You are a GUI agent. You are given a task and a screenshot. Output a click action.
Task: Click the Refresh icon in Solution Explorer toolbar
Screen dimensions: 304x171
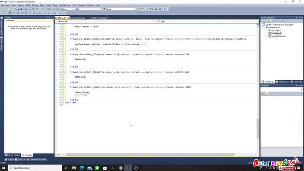coord(271,21)
